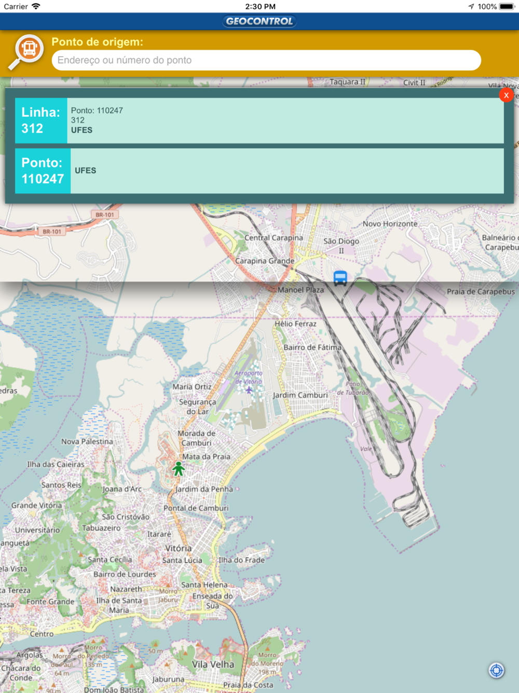Click 'Carapina Grande' map label

pos(265,261)
